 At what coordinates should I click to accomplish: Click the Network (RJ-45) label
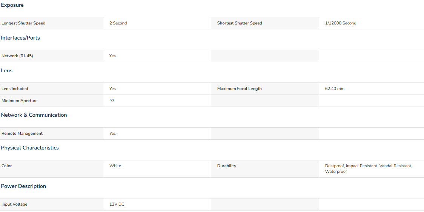point(17,56)
